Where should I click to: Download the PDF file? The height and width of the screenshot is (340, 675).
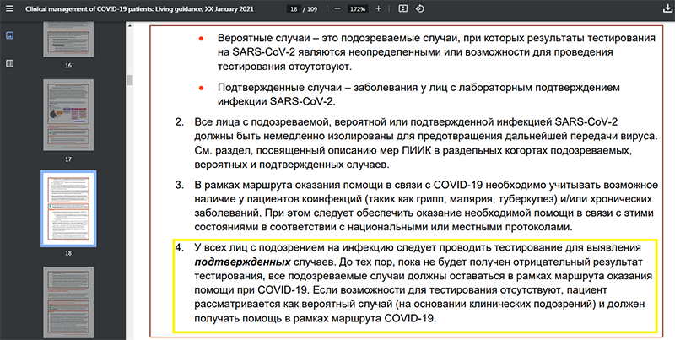[667, 9]
